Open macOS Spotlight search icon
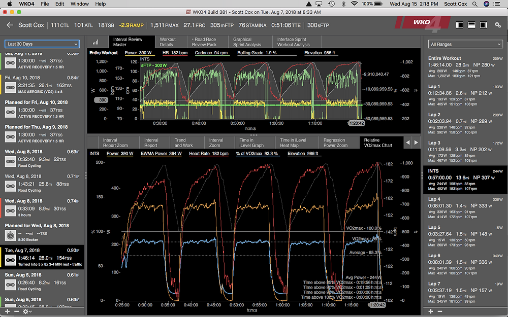This screenshot has height=317, width=508. tap(474, 4)
